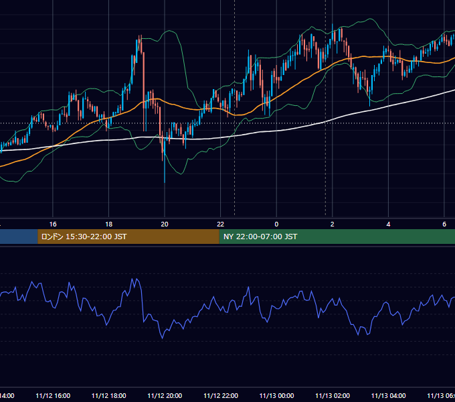Click the 11/12 18:00 date label
The image size is (455, 402).
[109, 395]
